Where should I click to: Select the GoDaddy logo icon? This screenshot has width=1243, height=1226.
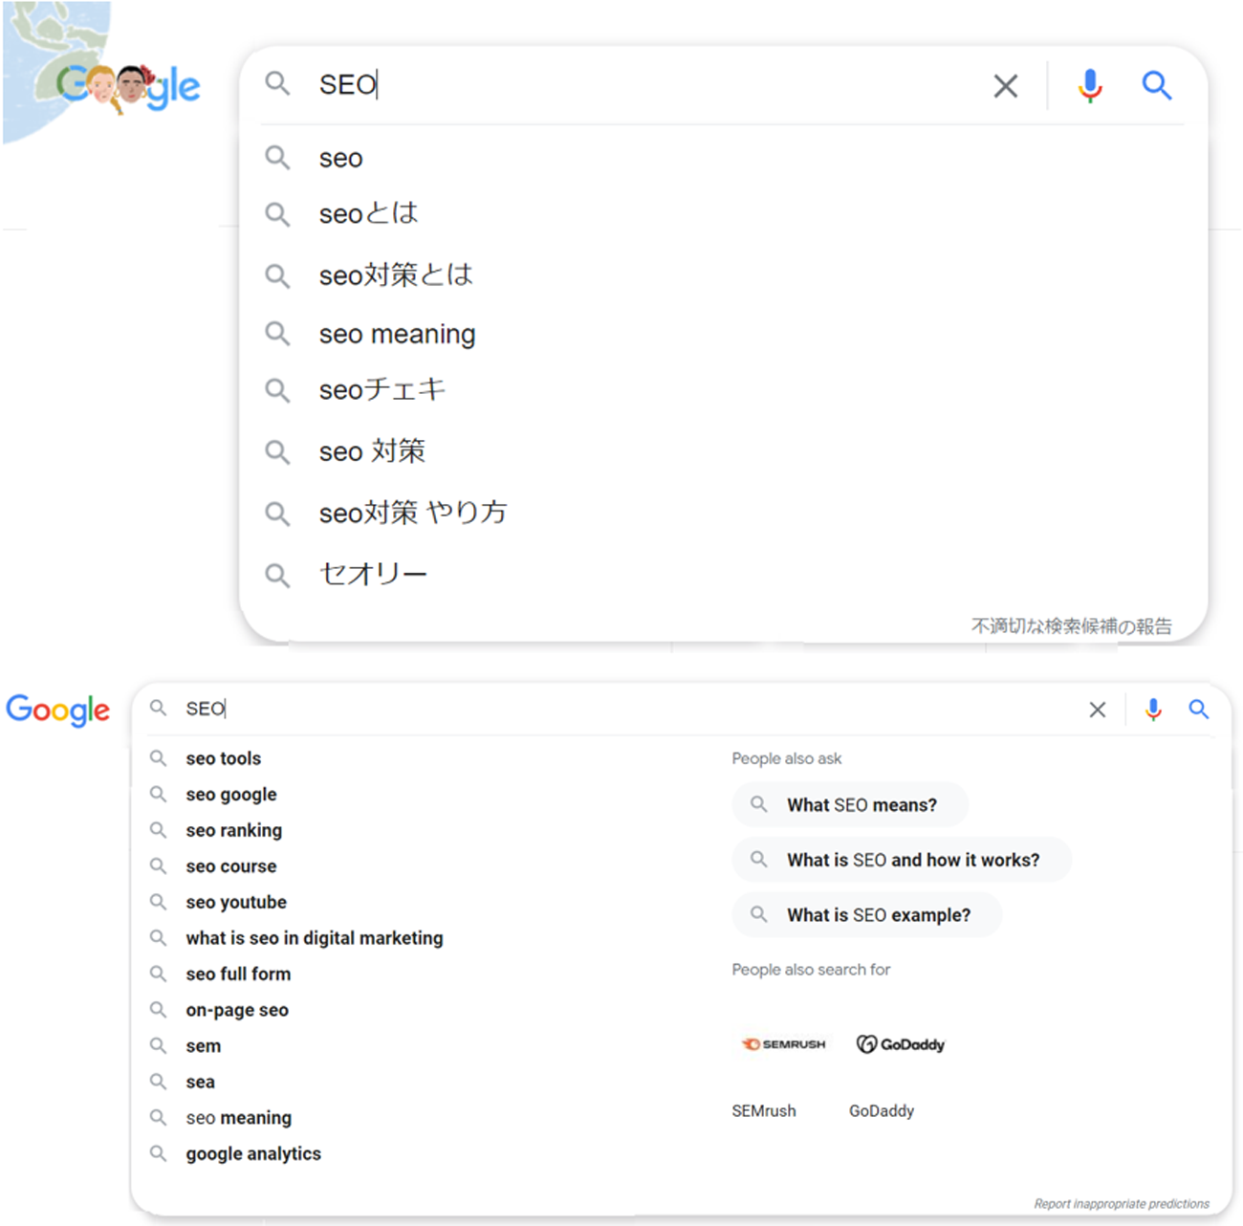(x=899, y=1043)
